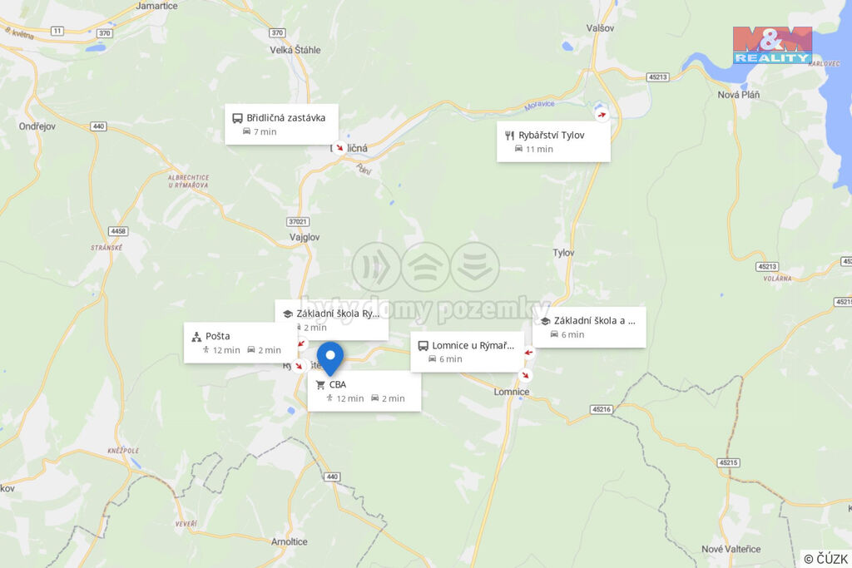Click the blue property location pin

(329, 358)
